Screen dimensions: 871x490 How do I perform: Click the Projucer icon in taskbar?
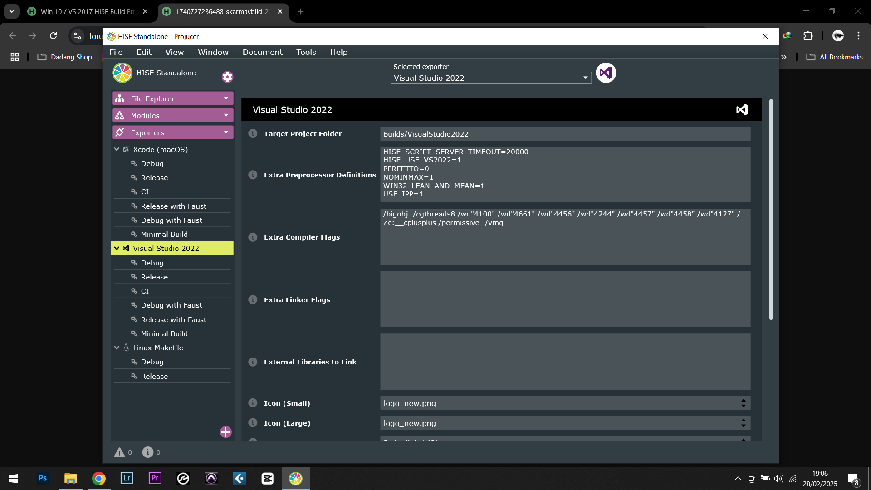[x=296, y=478]
